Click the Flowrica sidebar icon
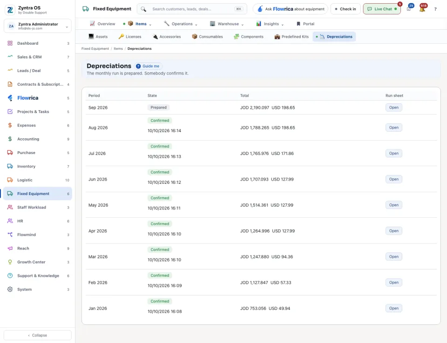447x343 pixels. pos(10,98)
